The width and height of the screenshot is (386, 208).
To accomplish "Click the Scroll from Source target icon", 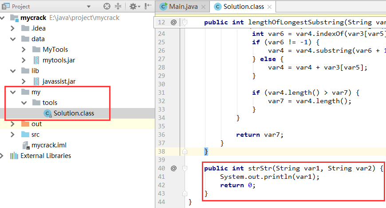I will tap(107, 6).
